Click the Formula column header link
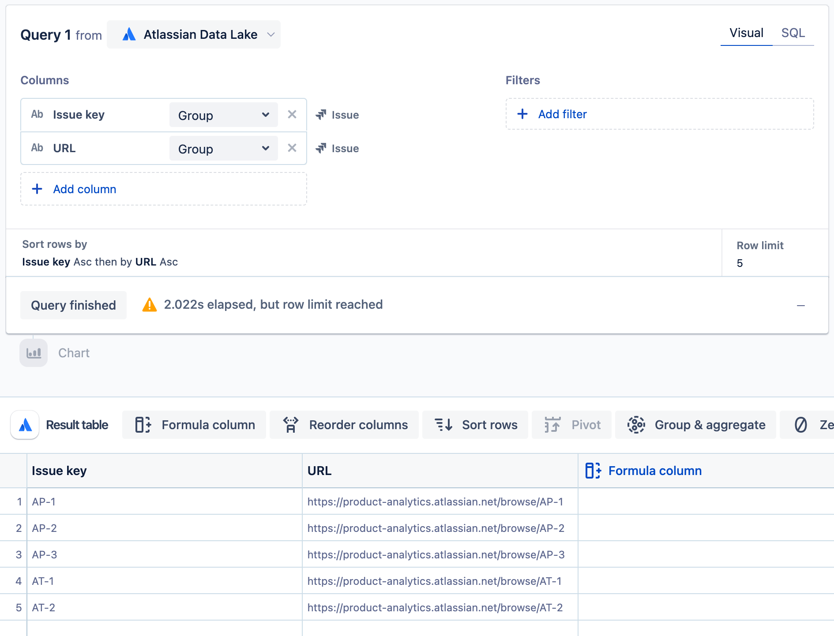Screen dimensions: 834x636 pos(655,471)
